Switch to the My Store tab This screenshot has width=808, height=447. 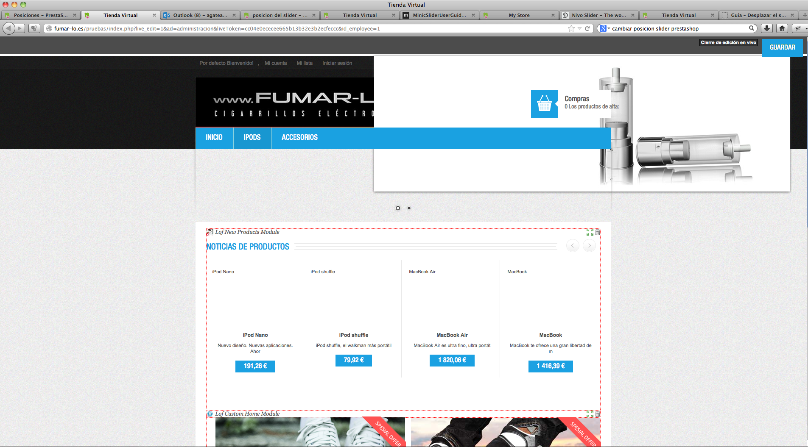[519, 15]
